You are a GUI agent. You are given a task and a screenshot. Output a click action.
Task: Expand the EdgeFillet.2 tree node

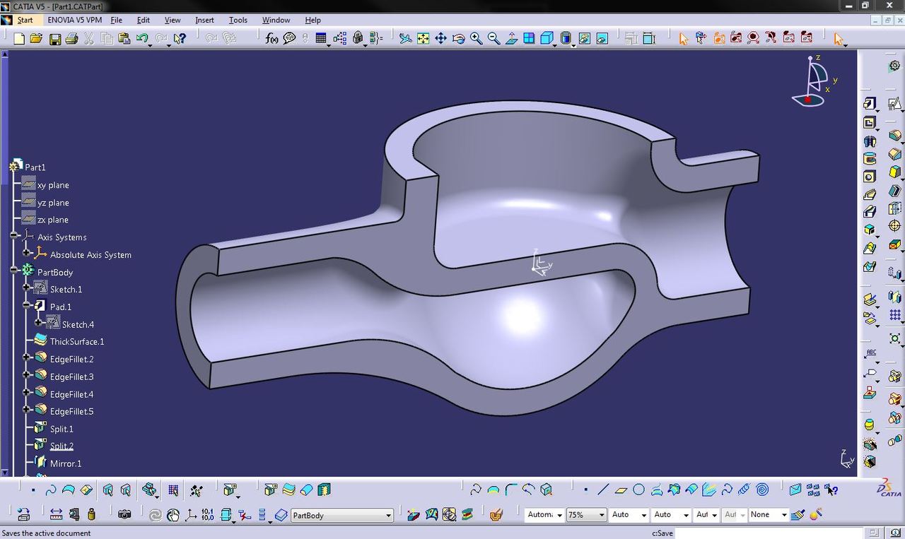pyautogui.click(x=27, y=357)
